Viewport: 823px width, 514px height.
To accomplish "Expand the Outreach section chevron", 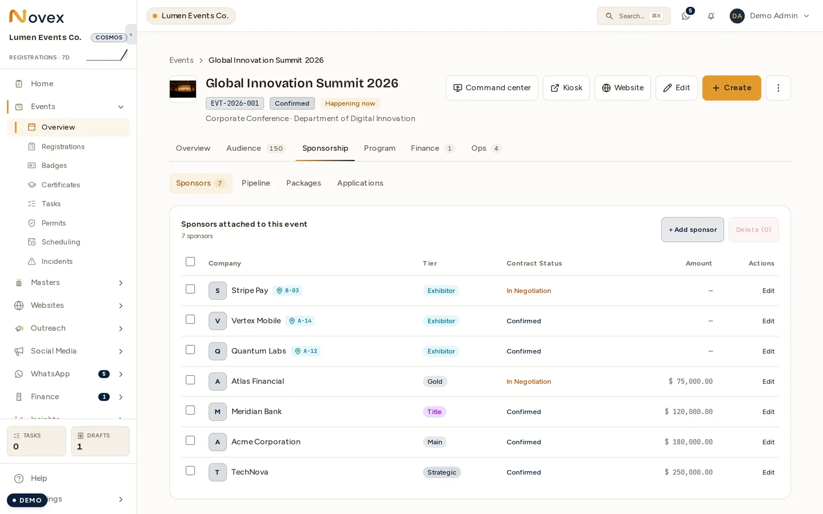I will click(121, 328).
